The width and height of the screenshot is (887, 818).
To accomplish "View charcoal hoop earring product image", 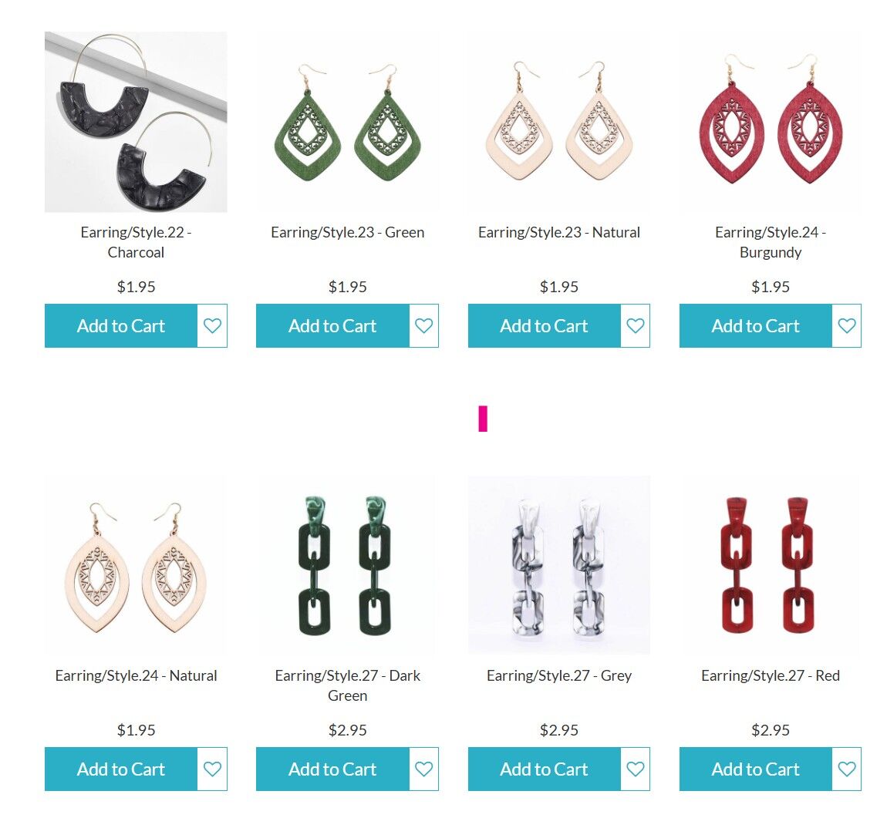I will tap(136, 122).
